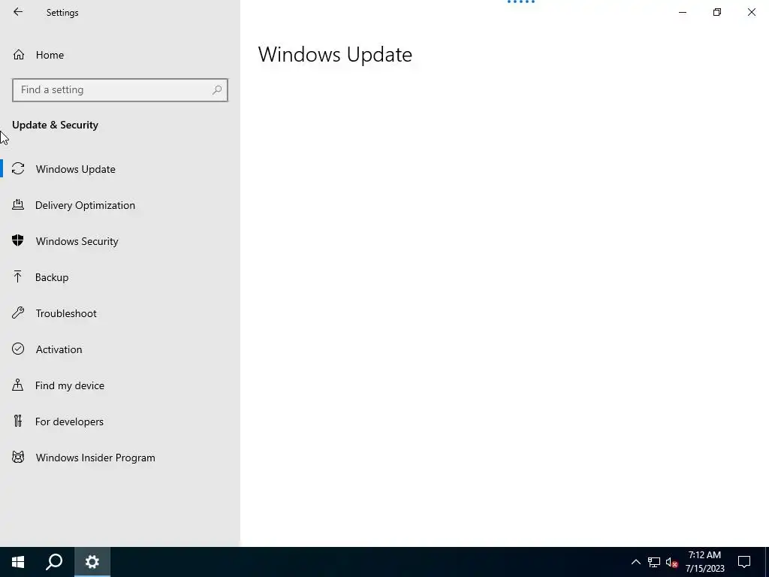Click the Windows Insider cat icon

click(18, 458)
